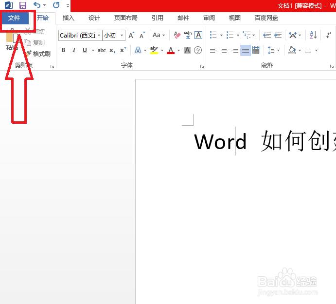This screenshot has height=304, width=336.
Task: Click the Asian Layout icon
Action: click(293, 35)
